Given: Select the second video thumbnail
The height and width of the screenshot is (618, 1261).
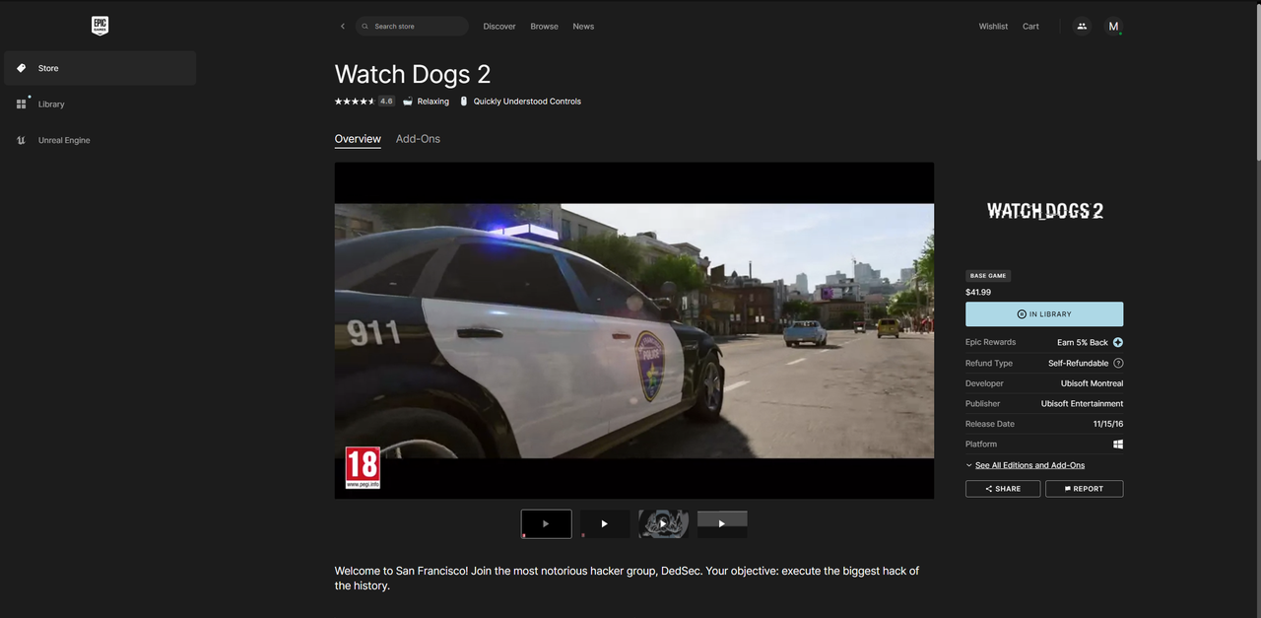Looking at the screenshot, I should [x=605, y=523].
